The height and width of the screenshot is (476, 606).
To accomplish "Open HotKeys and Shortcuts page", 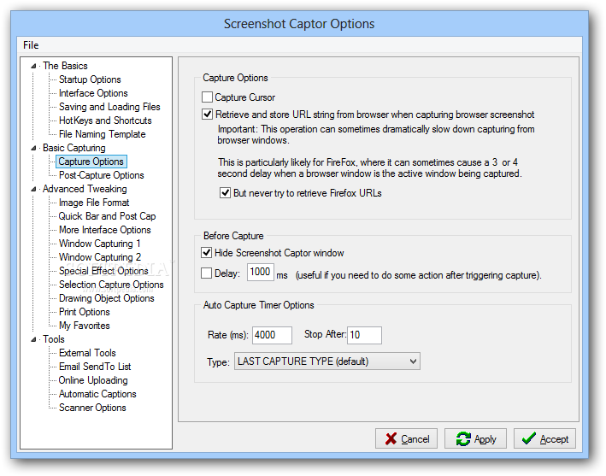I will pos(105,120).
